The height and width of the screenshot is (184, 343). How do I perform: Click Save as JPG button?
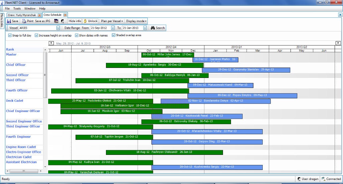coord(43,21)
